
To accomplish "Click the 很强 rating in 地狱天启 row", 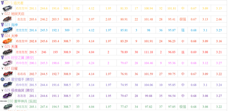I will (x=183, y=19).
